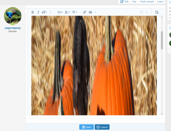The height and width of the screenshot is (131, 171).
Task: Show more insert options after image icon
Action: [95, 12]
